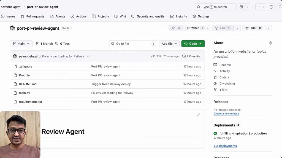
Task: Click the file icon next to main.py
Action: click(x=15, y=93)
